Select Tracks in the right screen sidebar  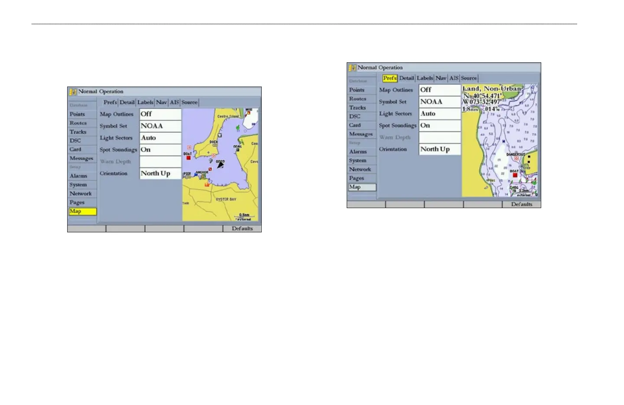click(x=362, y=108)
